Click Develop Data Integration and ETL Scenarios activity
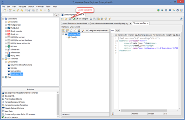This screenshot has height=120, width=185. (x=21, y=93)
